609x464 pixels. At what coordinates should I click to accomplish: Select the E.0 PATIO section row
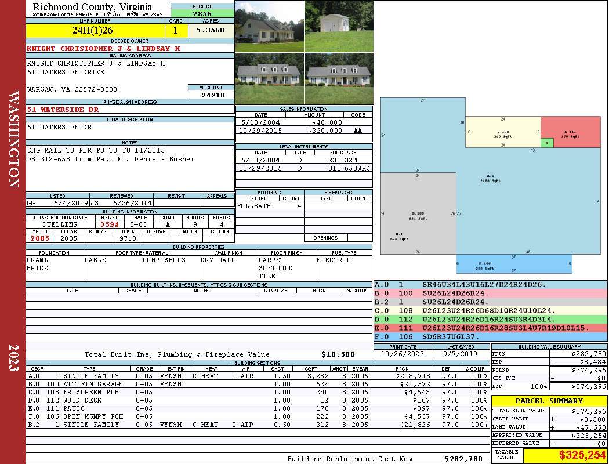click(258, 408)
